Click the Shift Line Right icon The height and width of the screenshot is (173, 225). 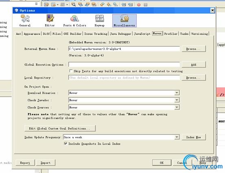tap(131, 4)
